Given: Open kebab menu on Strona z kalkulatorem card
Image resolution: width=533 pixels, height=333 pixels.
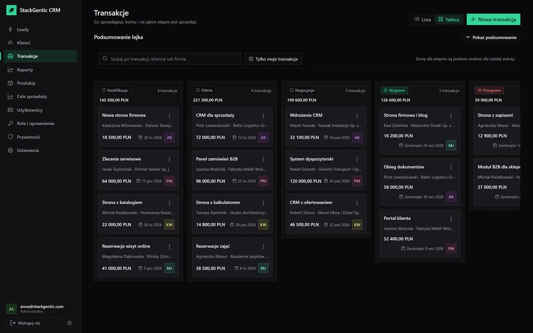Looking at the screenshot, I should 263,203.
